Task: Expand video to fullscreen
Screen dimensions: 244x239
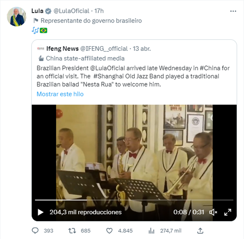Action: (x=228, y=212)
